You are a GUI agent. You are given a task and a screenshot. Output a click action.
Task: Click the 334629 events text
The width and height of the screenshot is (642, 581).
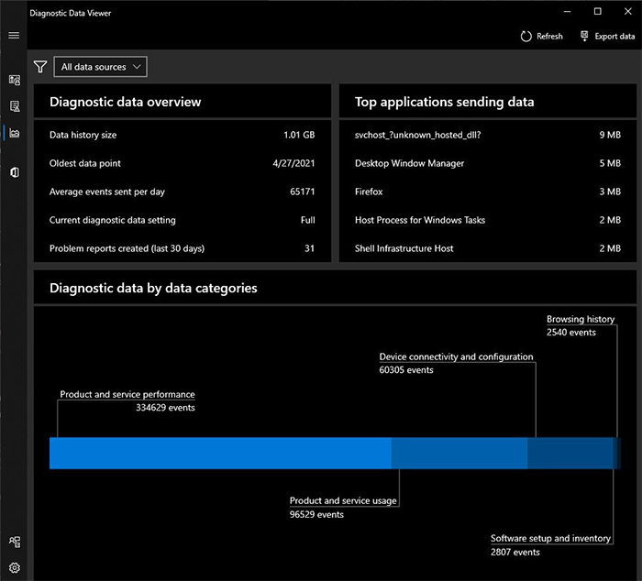(x=165, y=408)
